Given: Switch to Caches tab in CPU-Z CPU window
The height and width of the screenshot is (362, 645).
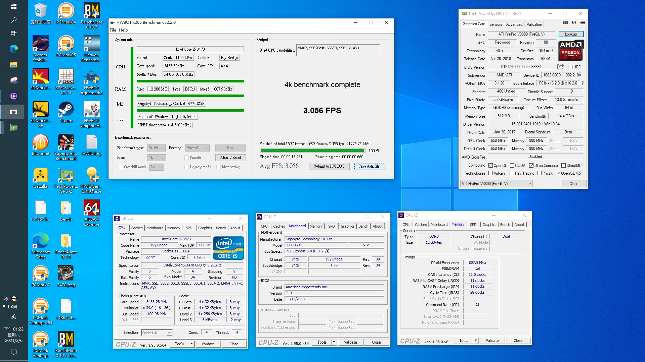Looking at the screenshot, I should [x=136, y=228].
